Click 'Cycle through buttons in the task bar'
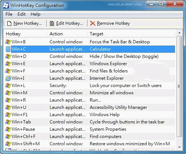Screen dimensions: 186x154 point(127,122)
